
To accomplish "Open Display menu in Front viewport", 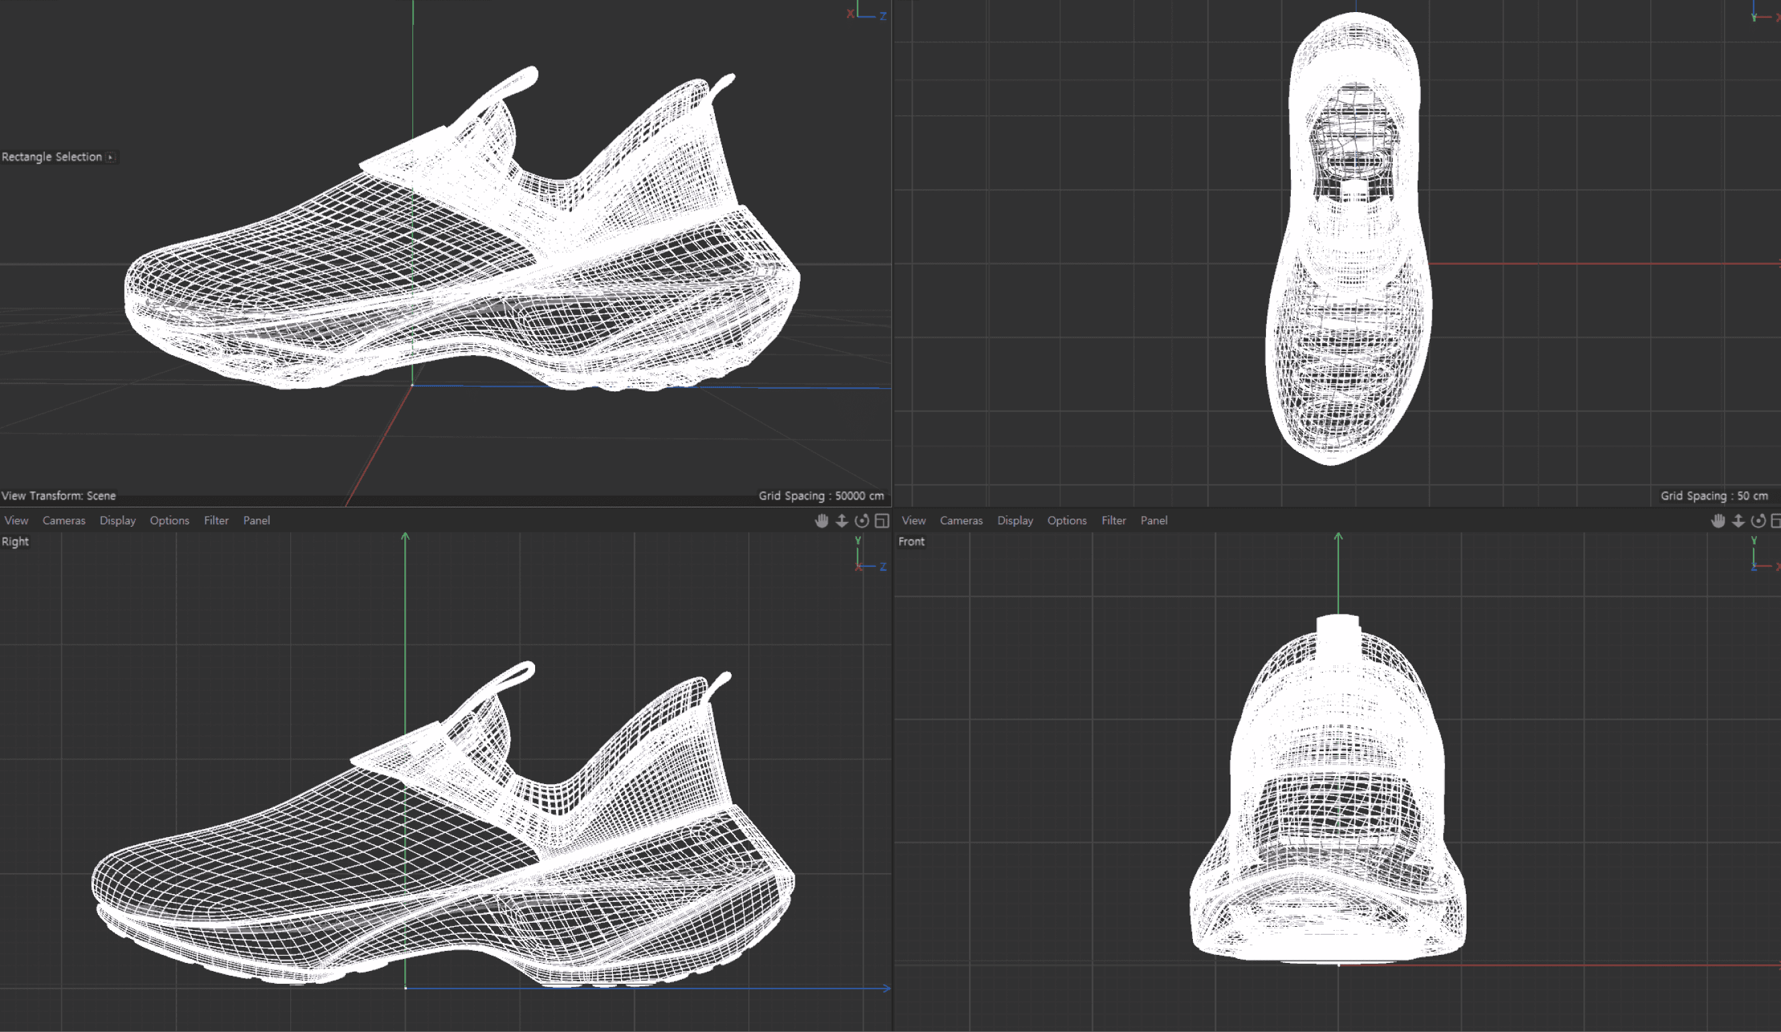I will [1015, 521].
